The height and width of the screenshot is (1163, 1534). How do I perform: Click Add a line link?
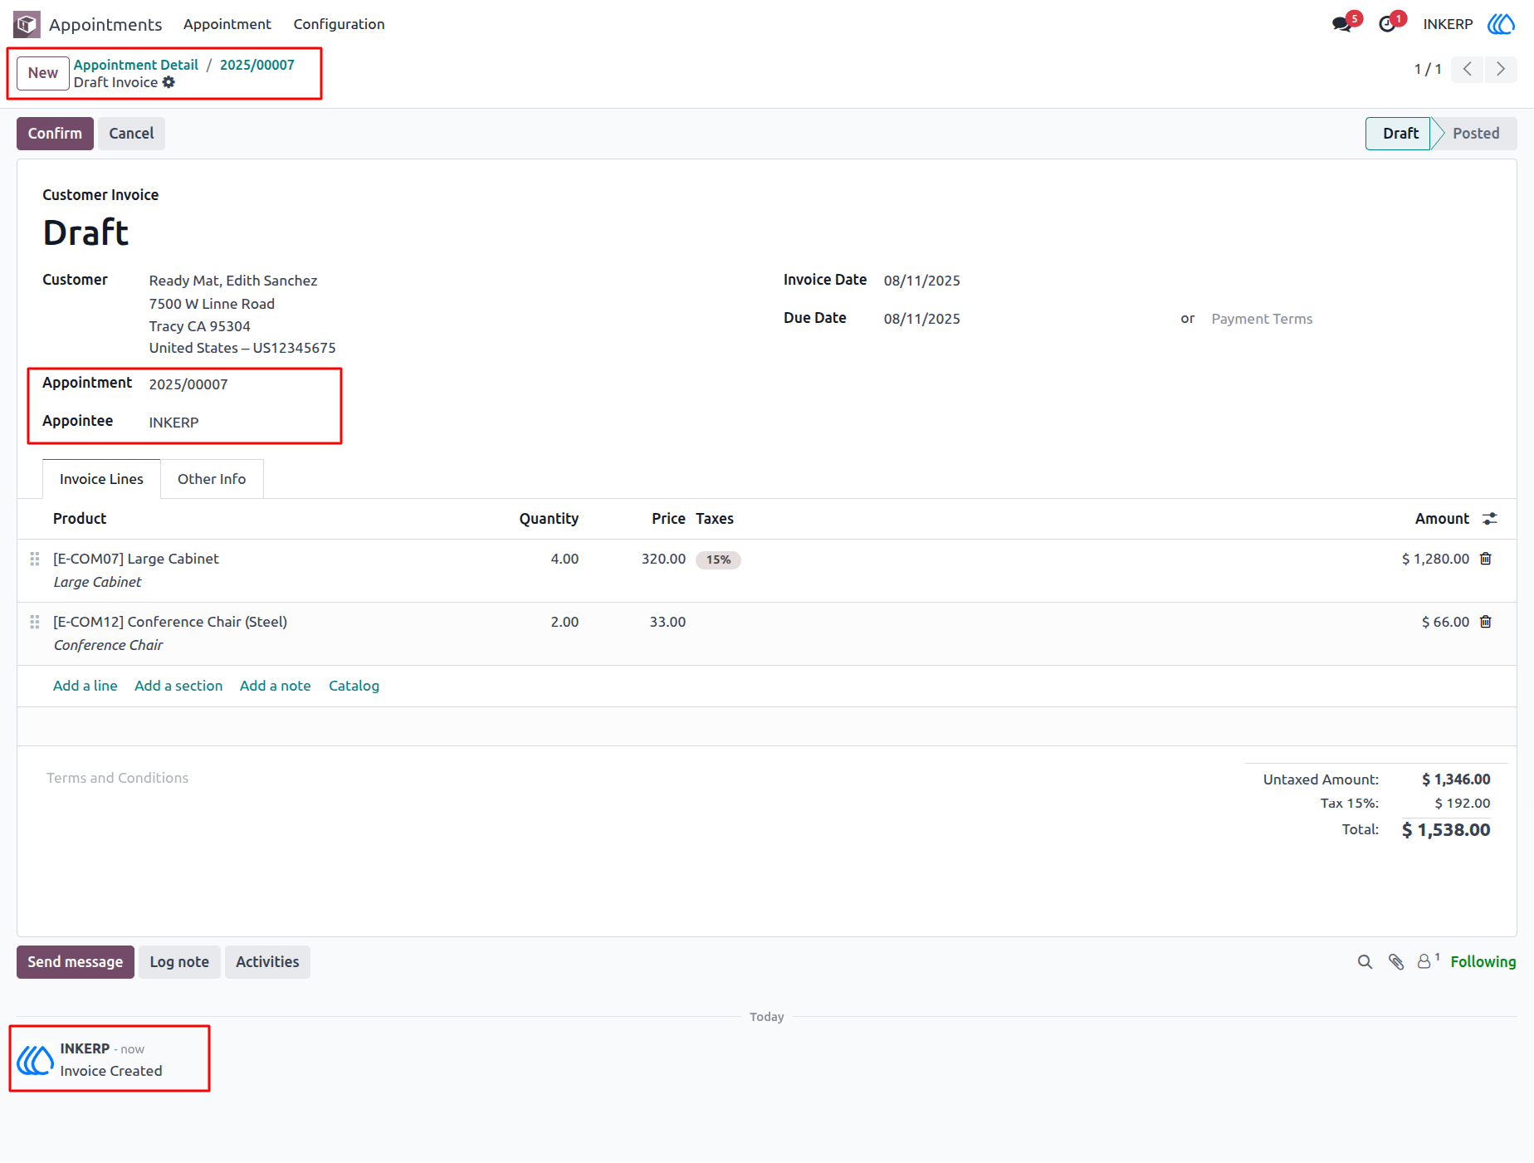tap(85, 686)
